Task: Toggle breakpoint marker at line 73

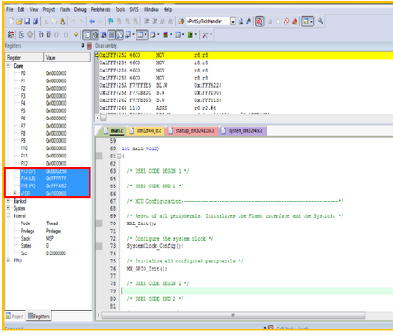Action: click(99, 246)
